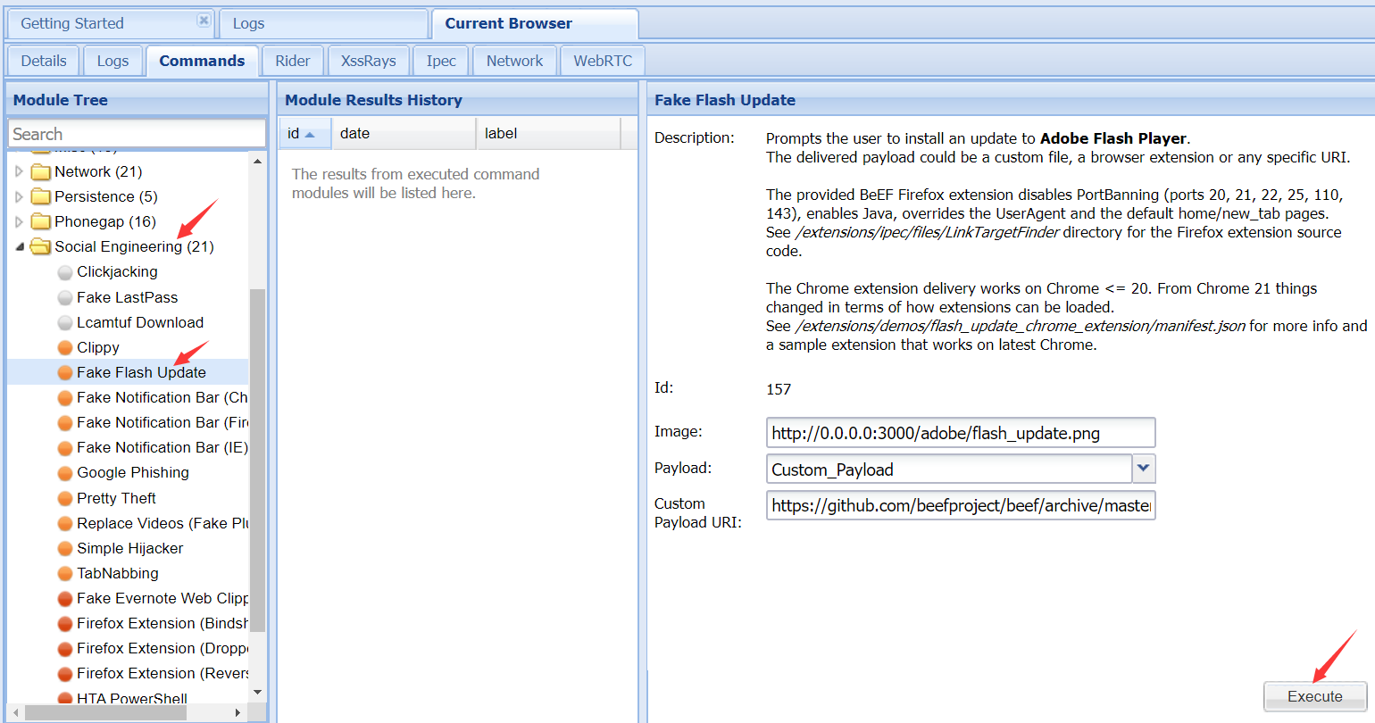Select the Commands tab
Screen dimensions: 1375x723
202,61
